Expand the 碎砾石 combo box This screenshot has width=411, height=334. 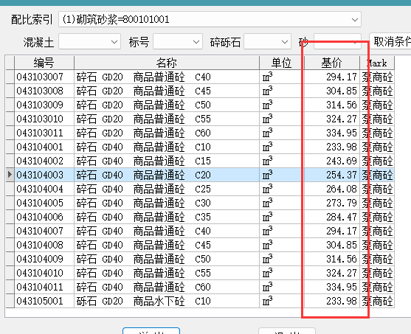coord(267,41)
